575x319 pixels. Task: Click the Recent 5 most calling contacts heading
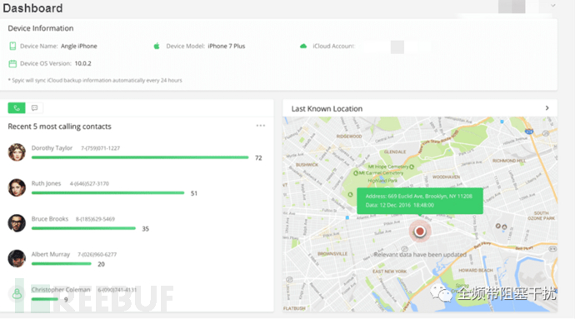tap(59, 127)
